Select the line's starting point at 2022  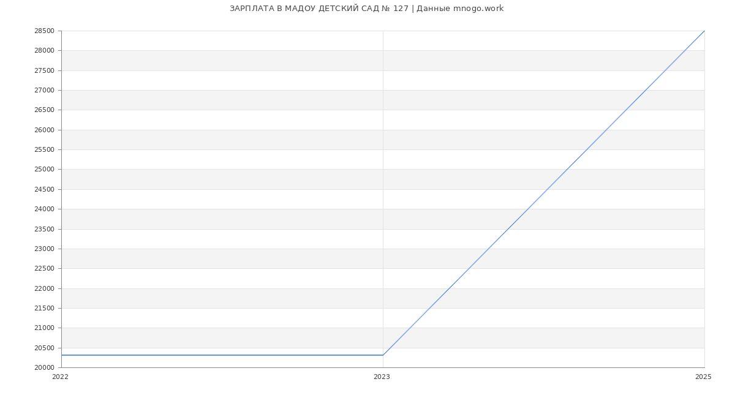click(62, 355)
